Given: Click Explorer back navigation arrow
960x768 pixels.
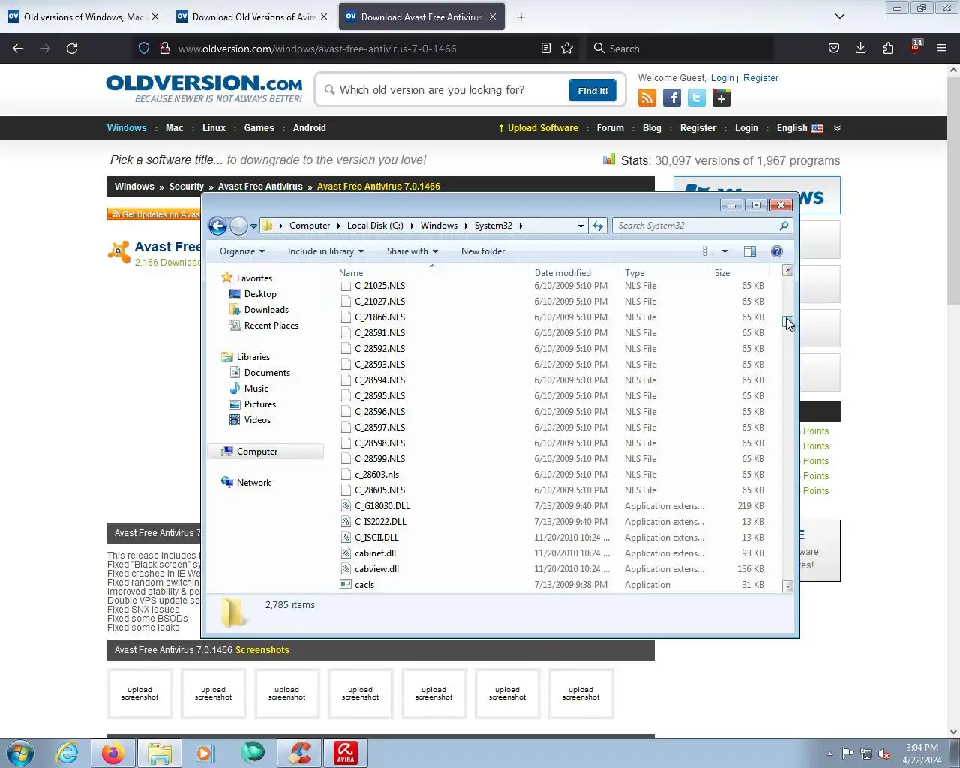Looking at the screenshot, I should 217,226.
